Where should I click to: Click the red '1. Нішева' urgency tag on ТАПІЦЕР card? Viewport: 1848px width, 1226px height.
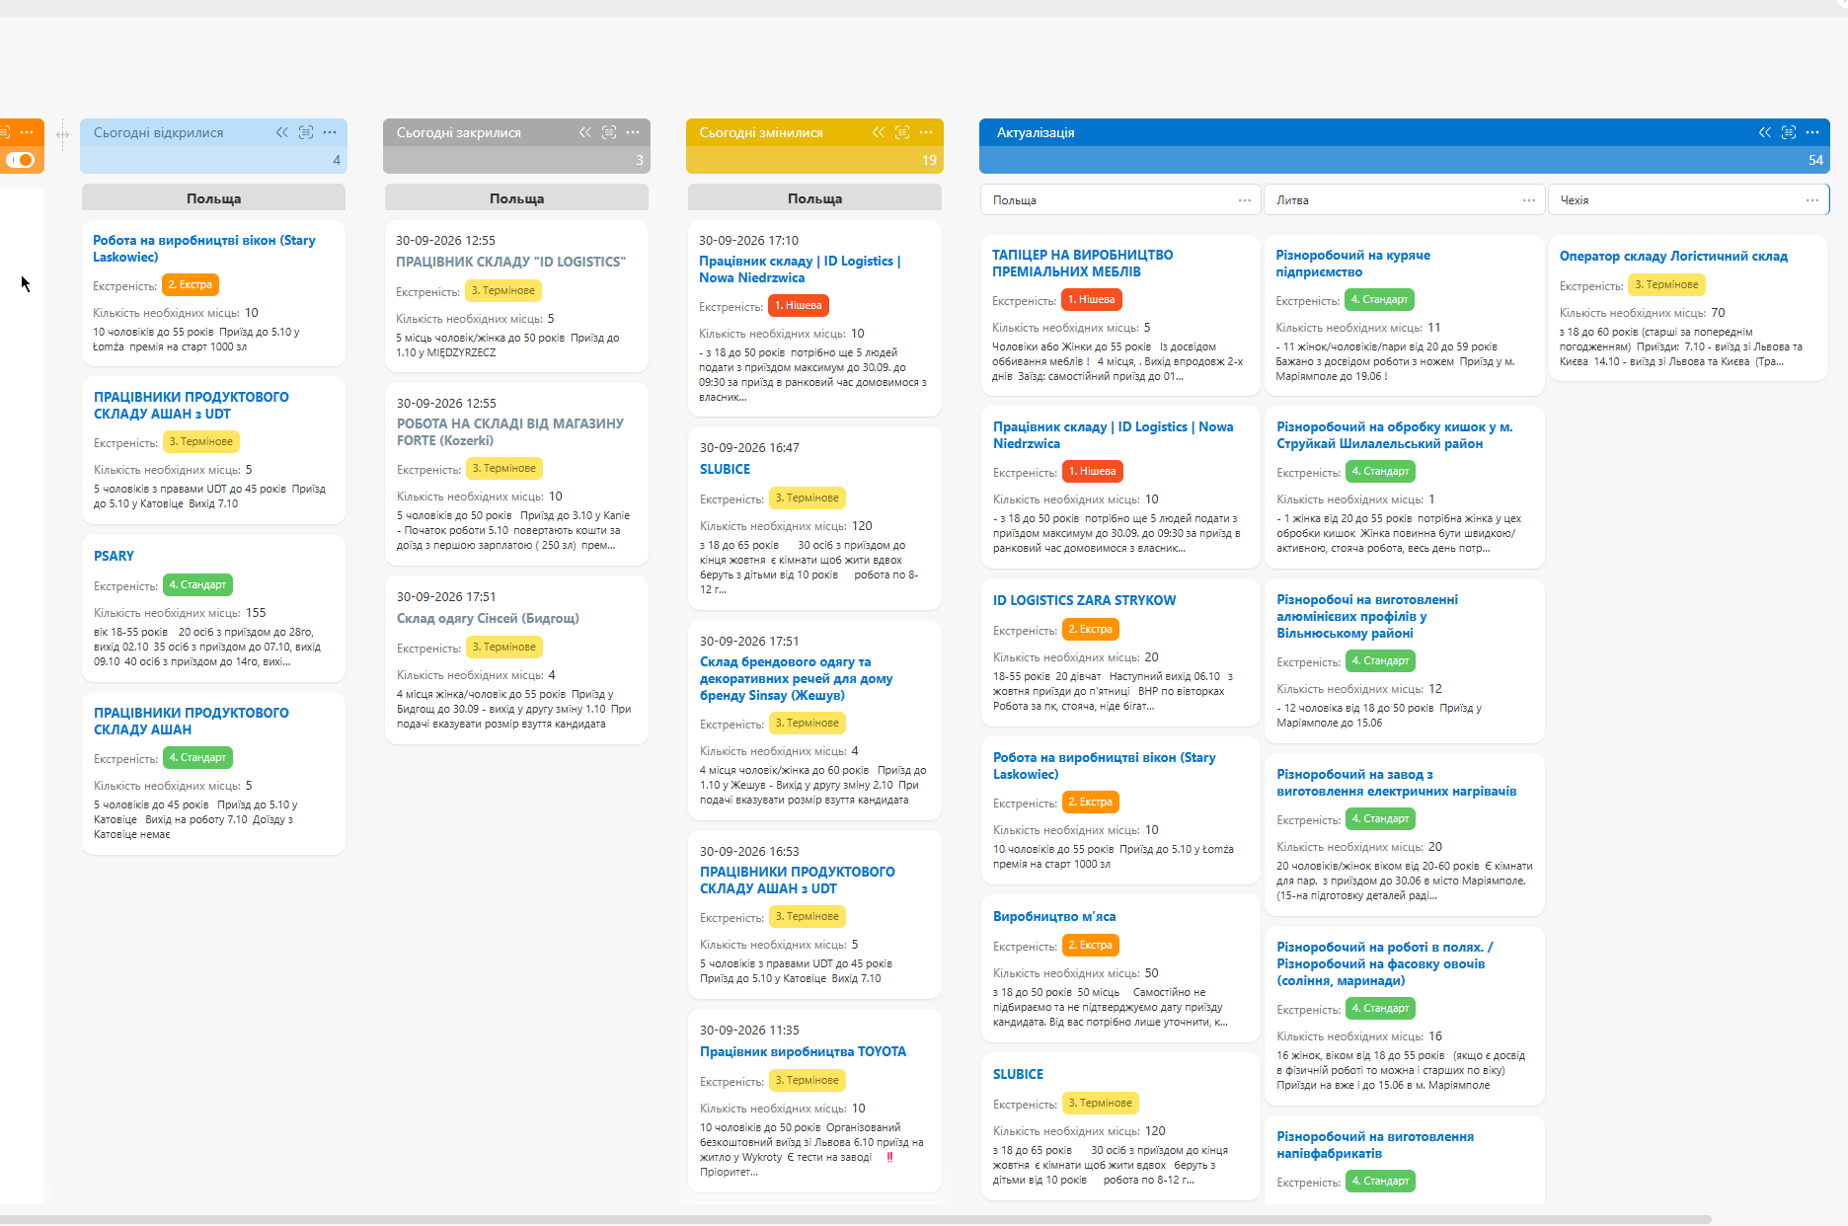(x=1092, y=300)
